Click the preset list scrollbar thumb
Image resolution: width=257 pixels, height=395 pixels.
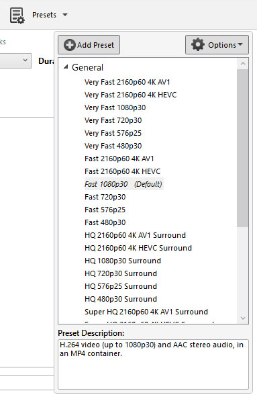tap(243, 148)
